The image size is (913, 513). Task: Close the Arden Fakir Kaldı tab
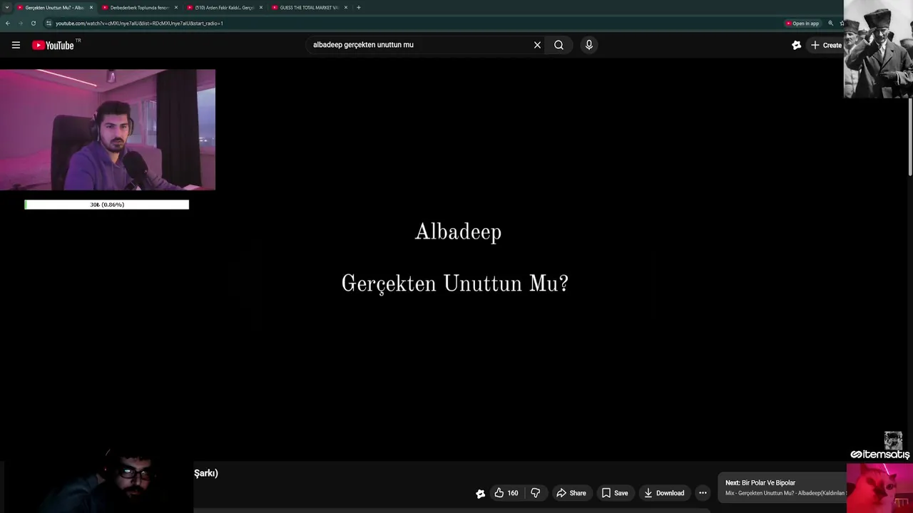click(261, 7)
